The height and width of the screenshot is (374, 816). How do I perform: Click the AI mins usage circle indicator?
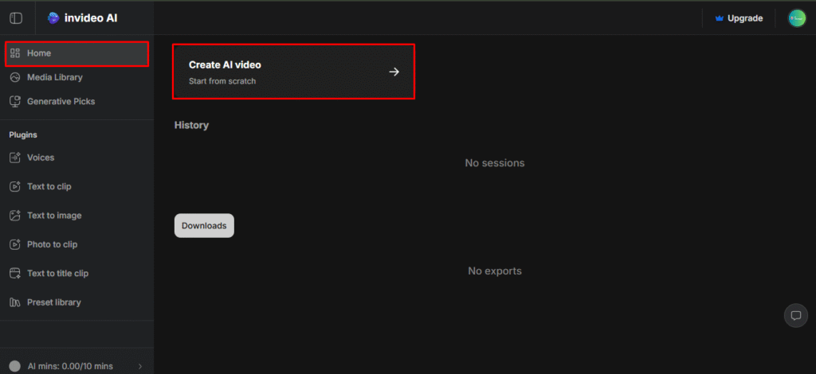click(x=14, y=366)
